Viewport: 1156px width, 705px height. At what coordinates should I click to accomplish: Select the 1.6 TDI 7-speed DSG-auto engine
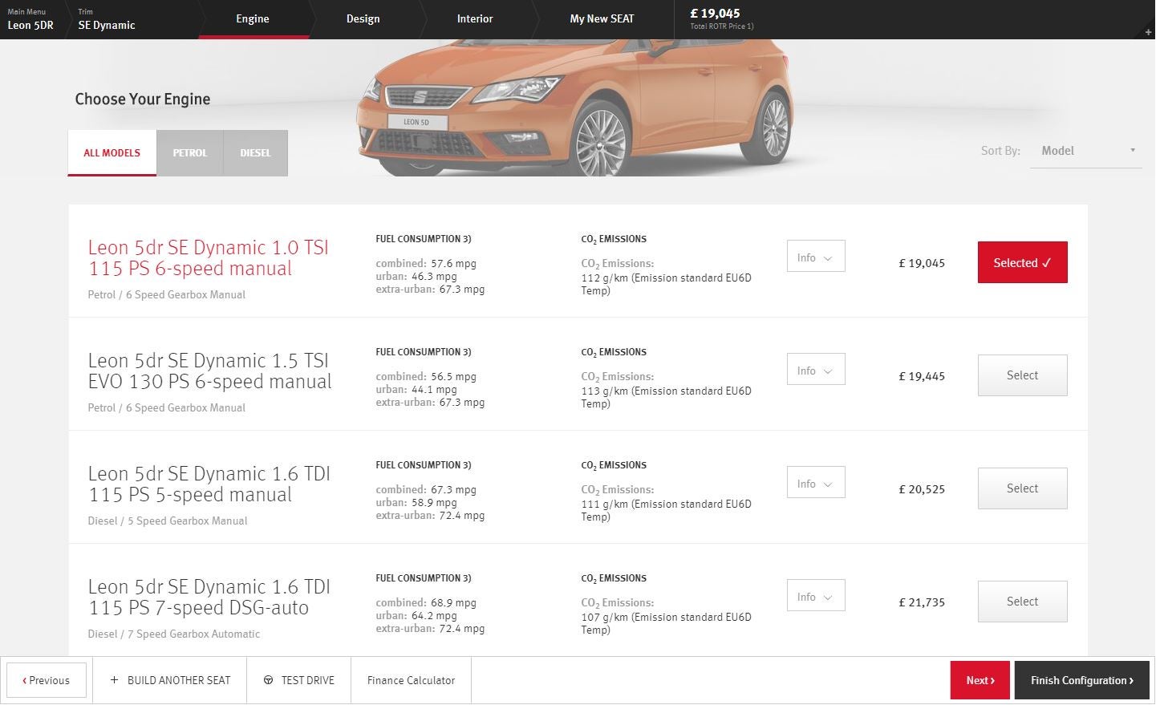[1022, 602]
